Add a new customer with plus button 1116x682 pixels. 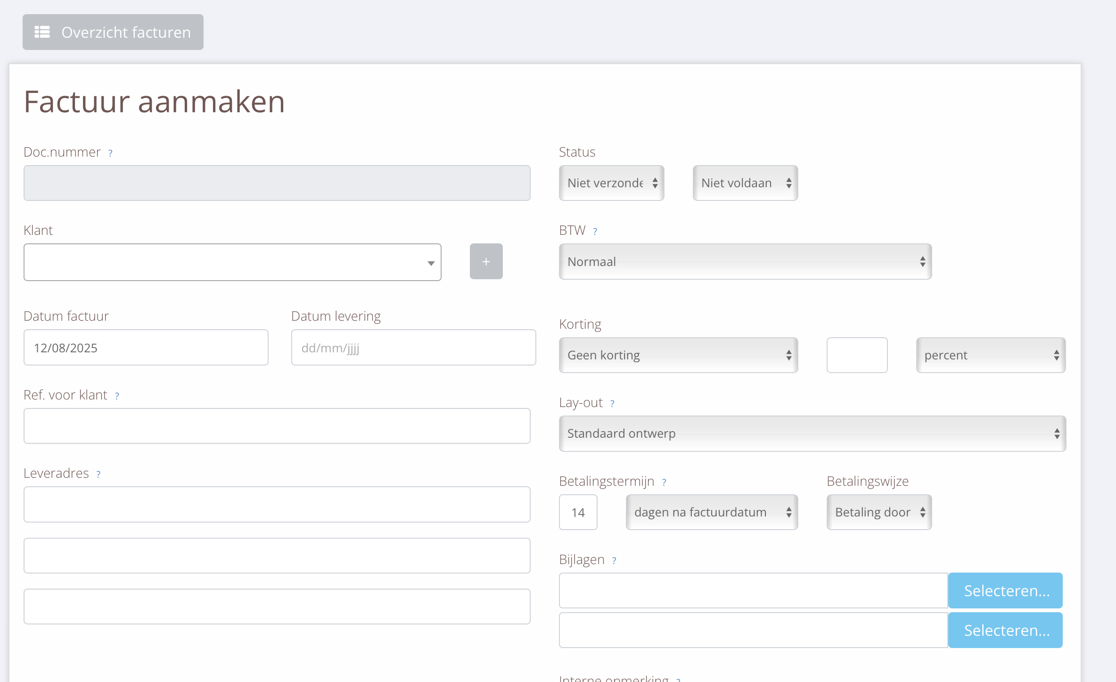pyautogui.click(x=486, y=261)
